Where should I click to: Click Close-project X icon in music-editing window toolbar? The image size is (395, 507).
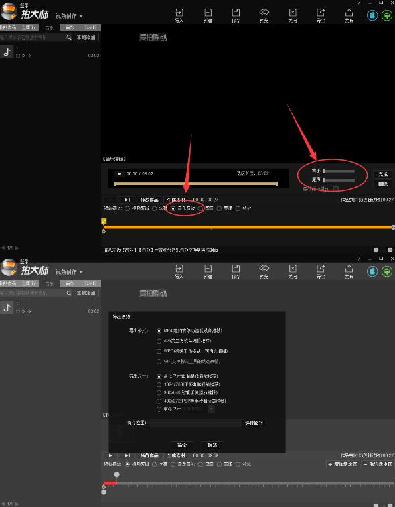293,13
